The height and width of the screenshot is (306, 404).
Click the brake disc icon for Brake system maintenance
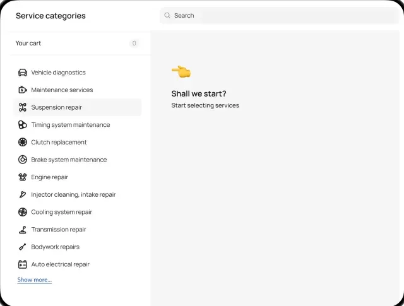coord(23,160)
